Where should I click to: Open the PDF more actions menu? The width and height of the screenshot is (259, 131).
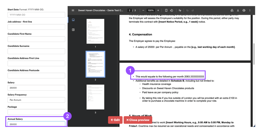[x=250, y=10]
